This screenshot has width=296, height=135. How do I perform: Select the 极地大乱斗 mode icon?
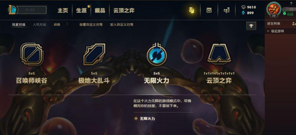pyautogui.click(x=94, y=55)
